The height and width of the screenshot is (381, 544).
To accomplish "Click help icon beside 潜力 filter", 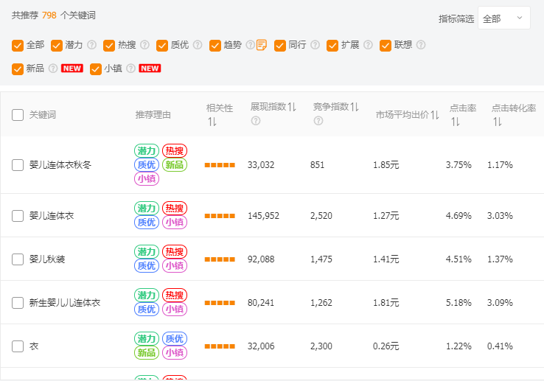I will [x=92, y=45].
